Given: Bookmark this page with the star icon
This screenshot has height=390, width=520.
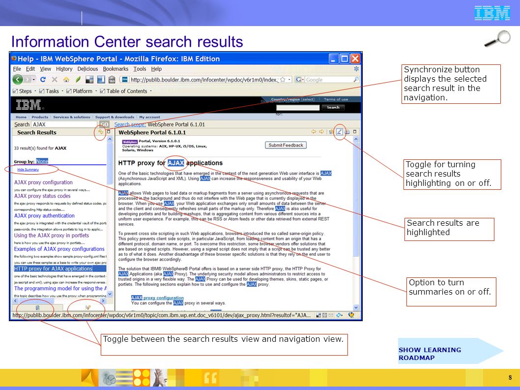Looking at the screenshot, I should pyautogui.click(x=283, y=80).
